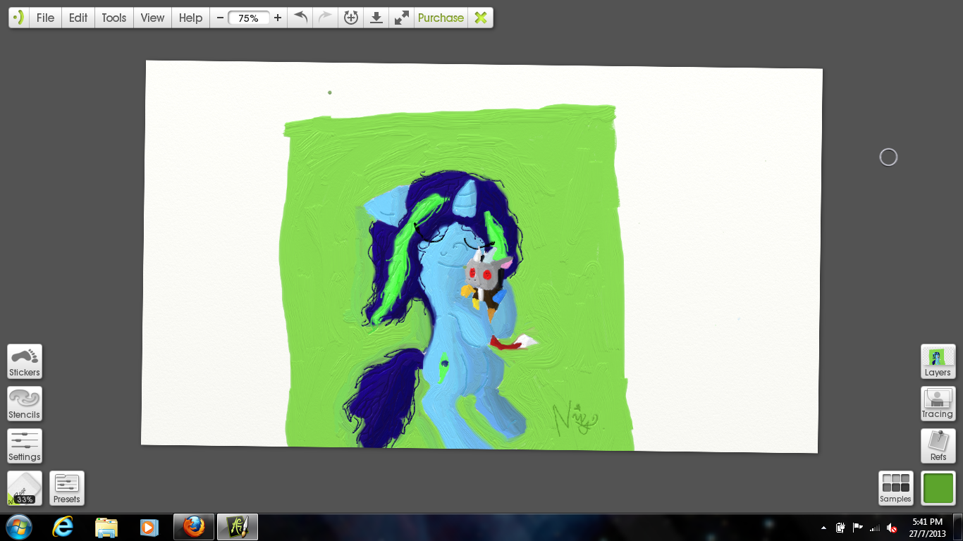Screen dimensions: 963x541
Task: Open Windows Explorer from the taskbar
Action: (106, 527)
